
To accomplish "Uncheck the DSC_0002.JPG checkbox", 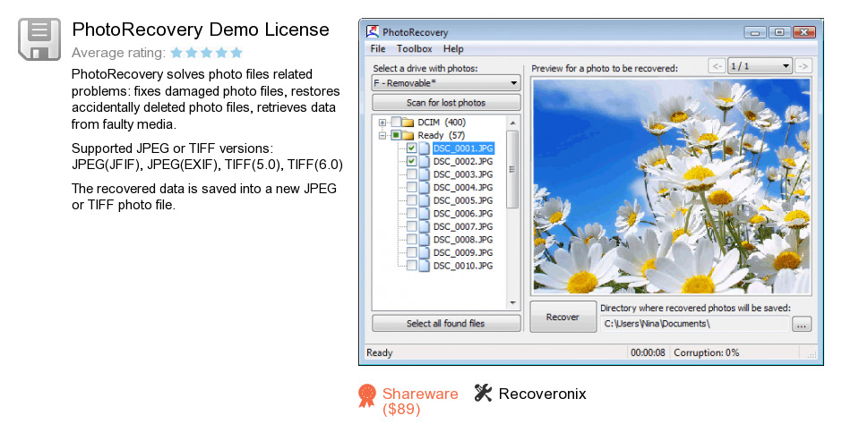I will pyautogui.click(x=411, y=161).
